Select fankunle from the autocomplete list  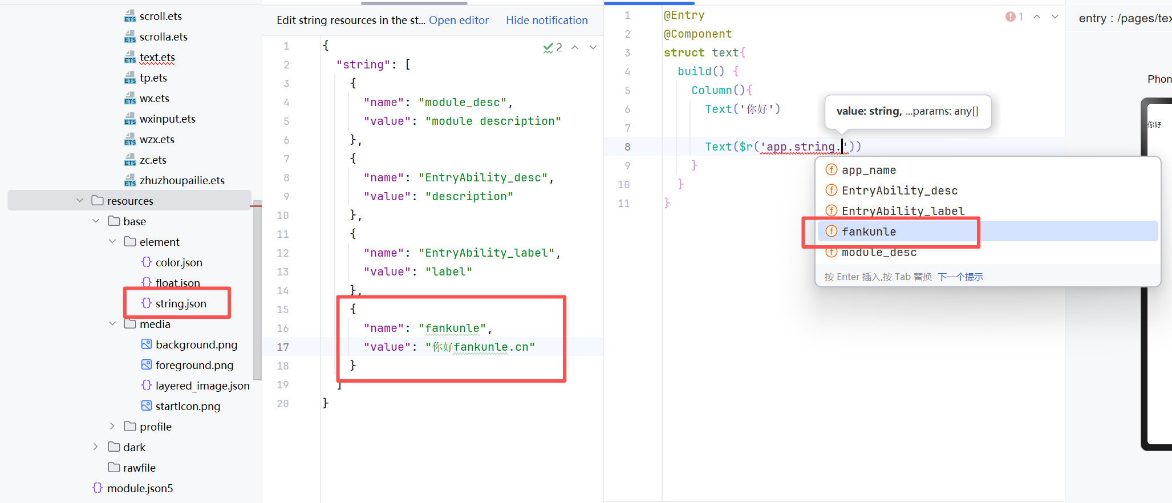(x=869, y=232)
